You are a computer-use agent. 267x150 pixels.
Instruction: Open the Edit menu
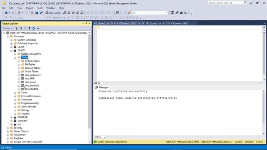tap(11, 8)
